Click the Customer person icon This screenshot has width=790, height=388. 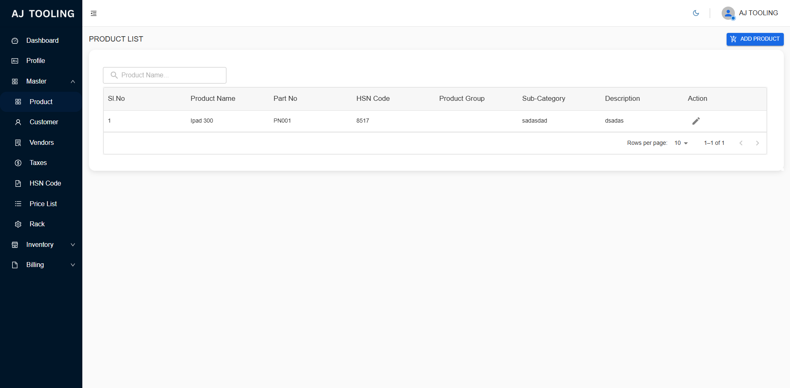pyautogui.click(x=18, y=122)
